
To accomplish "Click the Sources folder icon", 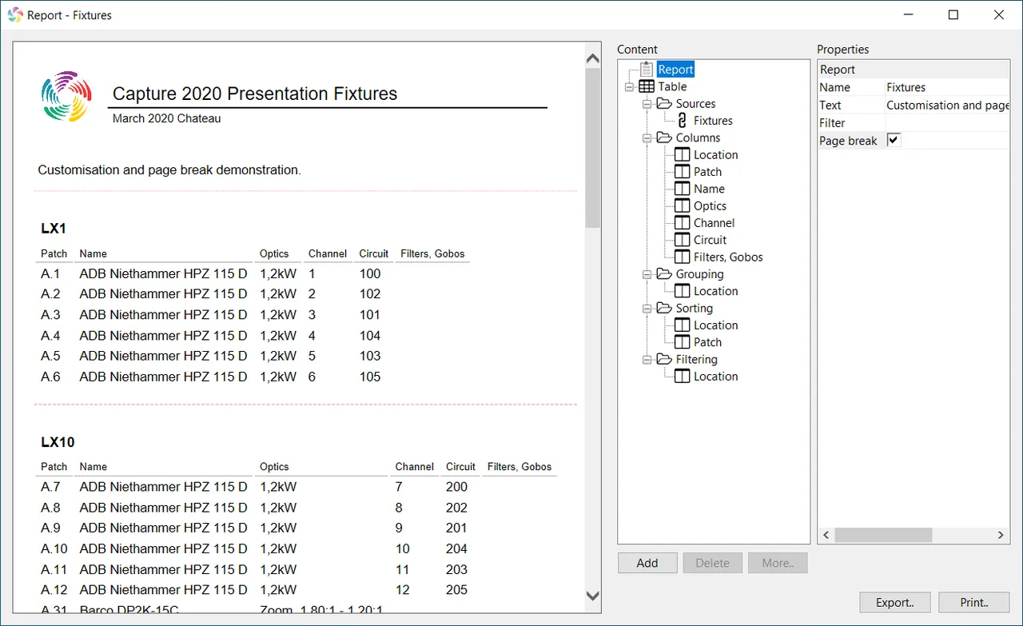I will click(x=664, y=103).
